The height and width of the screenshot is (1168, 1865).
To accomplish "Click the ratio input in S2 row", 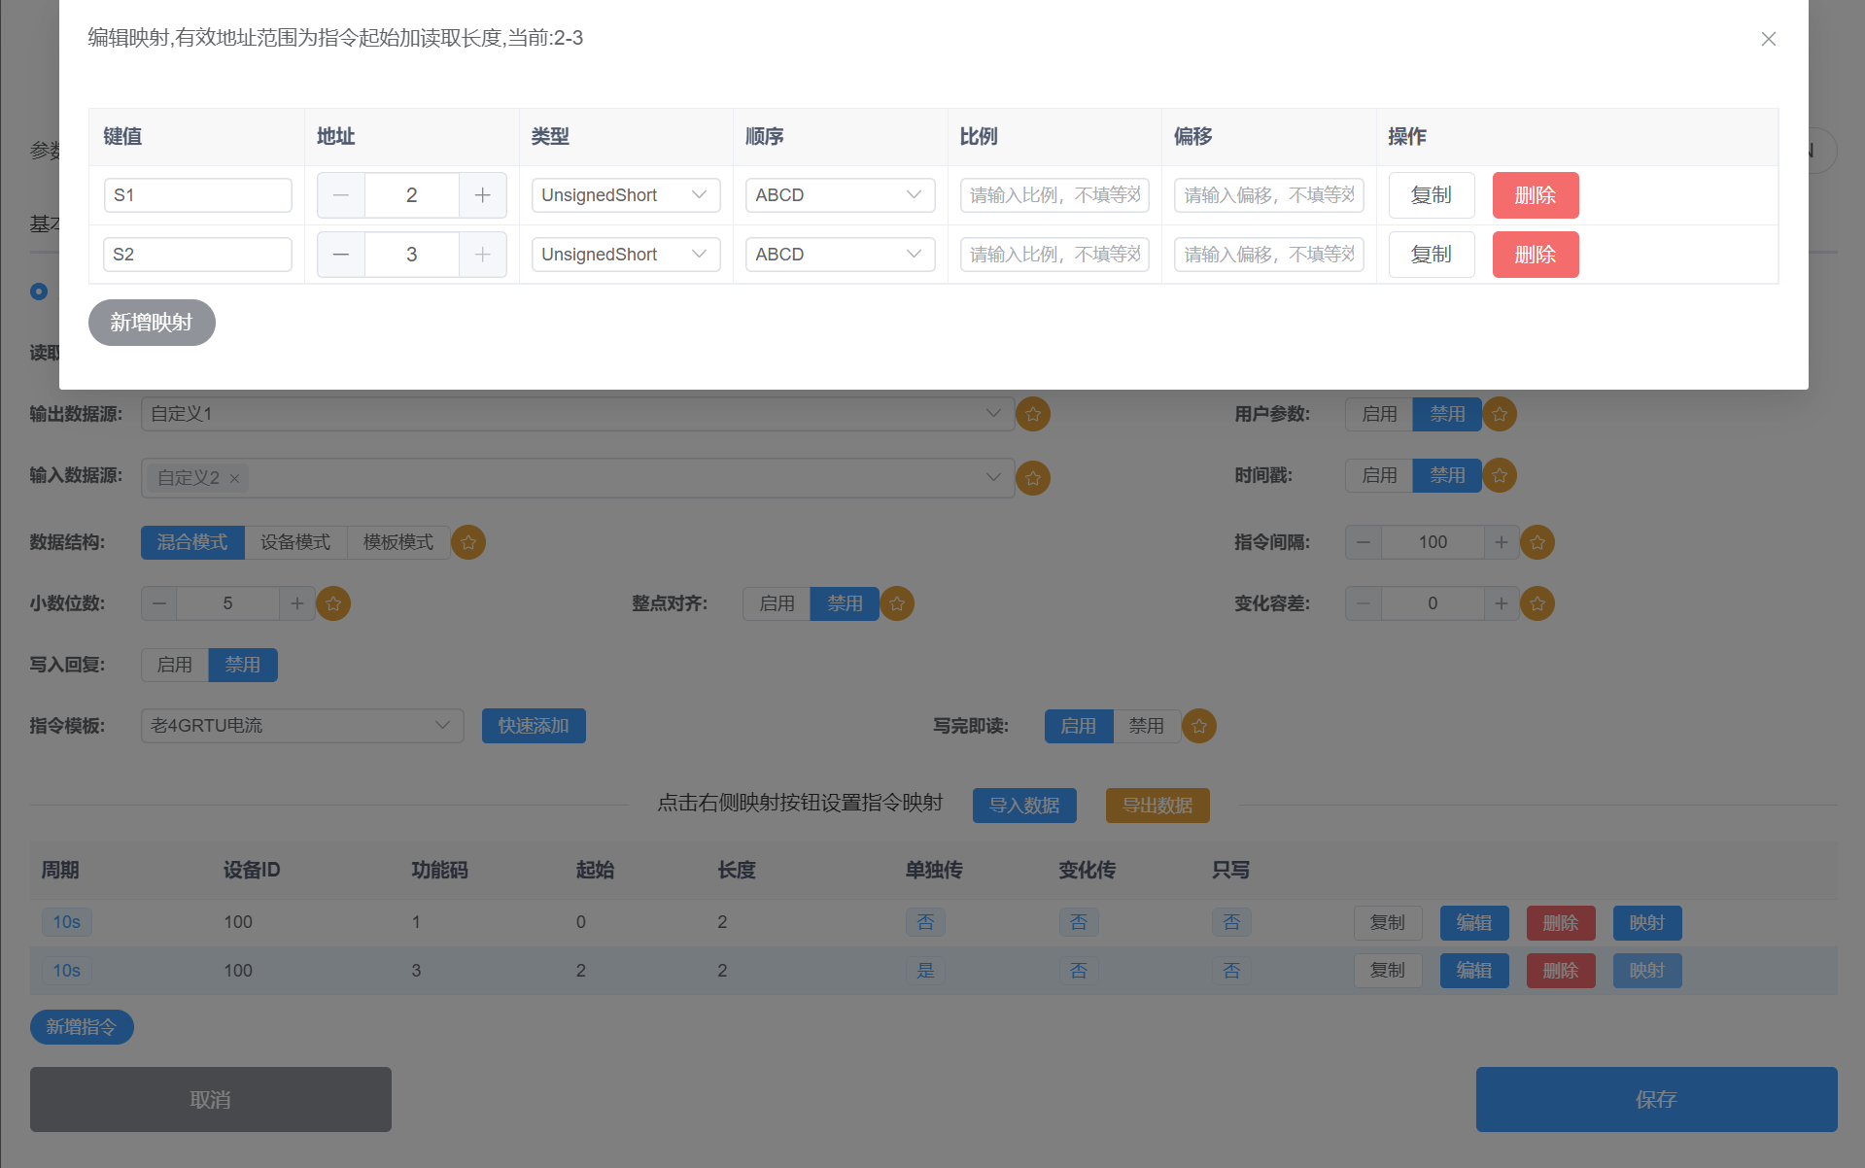I will pyautogui.click(x=1054, y=255).
